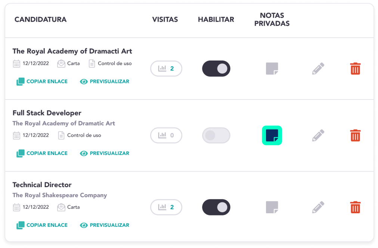The width and height of the screenshot is (378, 248).
Task: Copy link for Technical Director application
Action: point(42,225)
